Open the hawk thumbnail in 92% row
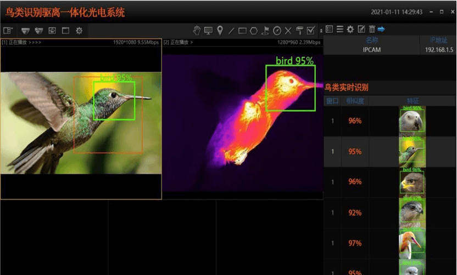Viewport: 457px width, 275px height. coord(412,213)
